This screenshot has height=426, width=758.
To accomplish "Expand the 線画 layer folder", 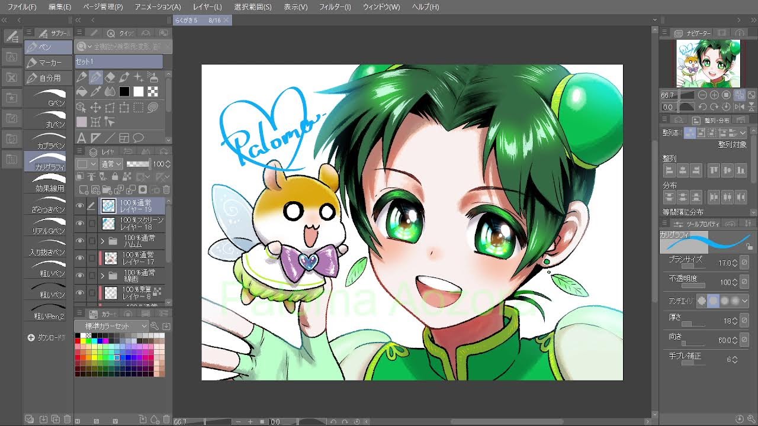I will point(102,276).
